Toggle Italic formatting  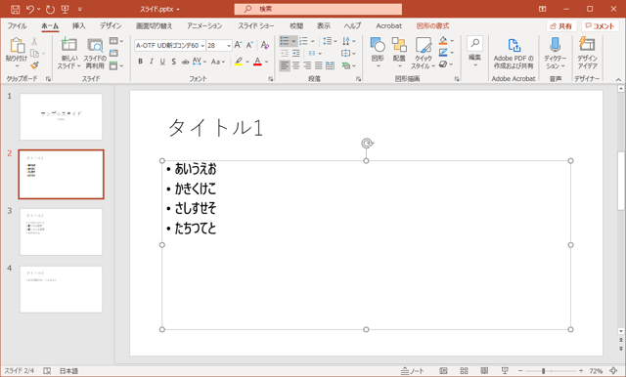[152, 62]
